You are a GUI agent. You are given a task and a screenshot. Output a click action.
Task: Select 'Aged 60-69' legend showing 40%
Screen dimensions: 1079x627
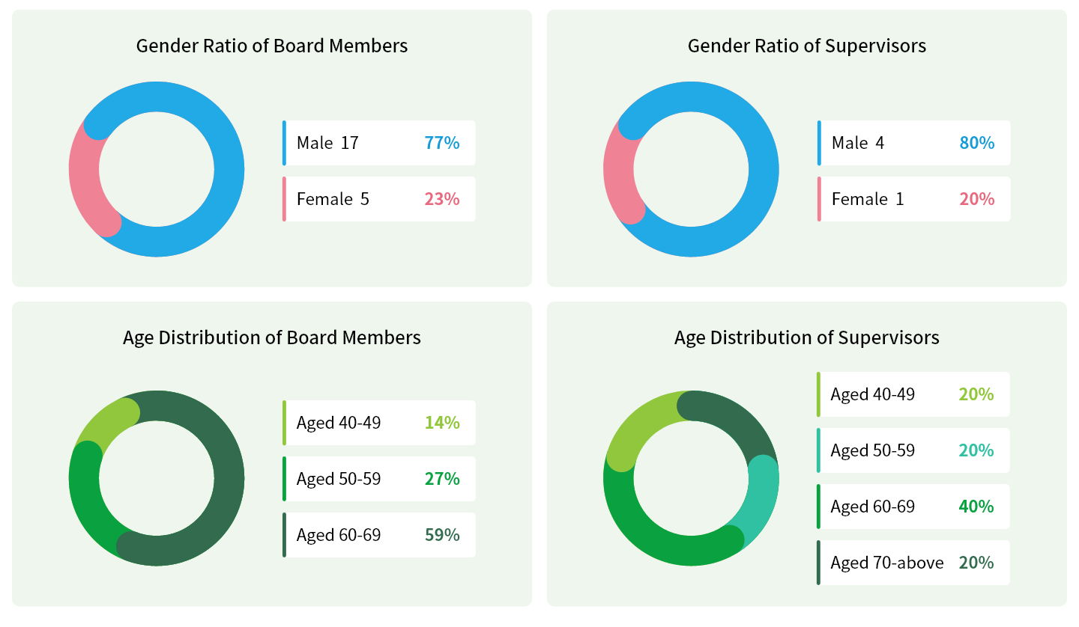click(913, 507)
